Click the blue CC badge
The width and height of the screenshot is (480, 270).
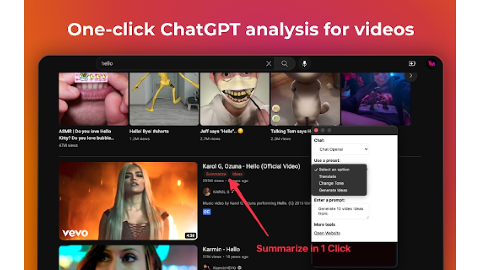pyautogui.click(x=206, y=211)
